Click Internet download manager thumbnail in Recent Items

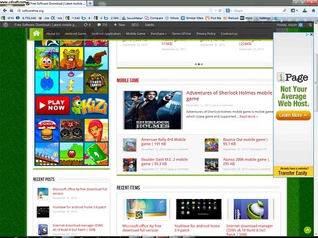click(x=251, y=209)
